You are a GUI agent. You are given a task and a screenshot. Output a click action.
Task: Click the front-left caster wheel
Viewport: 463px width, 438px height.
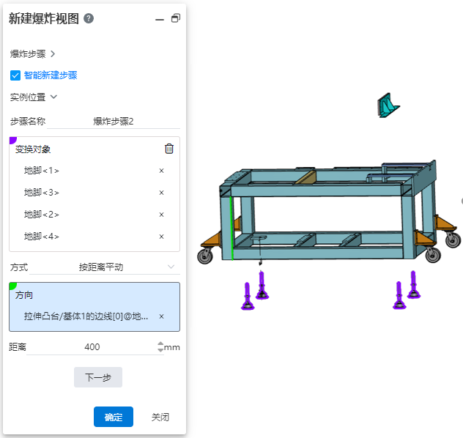coord(205,256)
